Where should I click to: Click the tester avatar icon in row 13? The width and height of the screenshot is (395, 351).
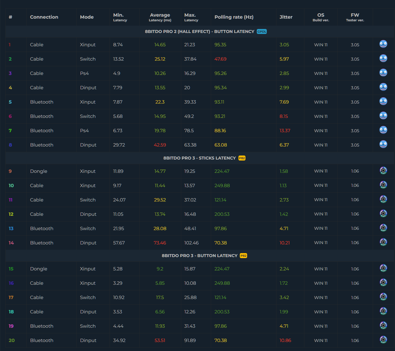coord(383,228)
